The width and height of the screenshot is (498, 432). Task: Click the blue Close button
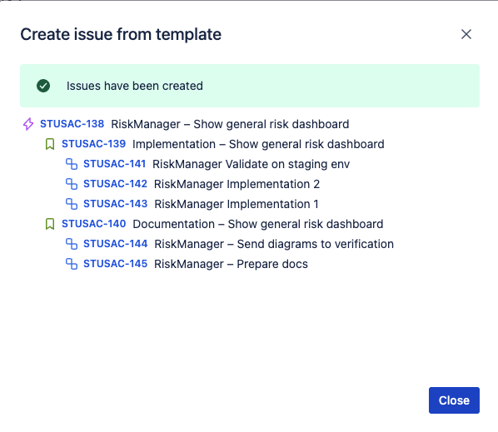(454, 400)
